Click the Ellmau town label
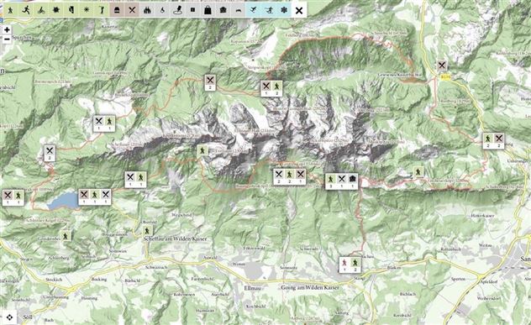The image size is (531, 325). pos(252,288)
